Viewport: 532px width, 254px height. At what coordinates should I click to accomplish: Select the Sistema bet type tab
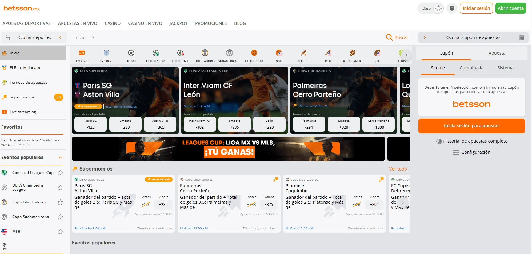pos(505,68)
